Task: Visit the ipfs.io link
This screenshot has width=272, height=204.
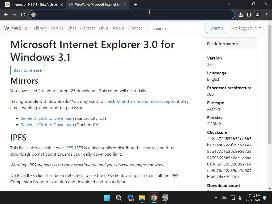Action: 139,176
